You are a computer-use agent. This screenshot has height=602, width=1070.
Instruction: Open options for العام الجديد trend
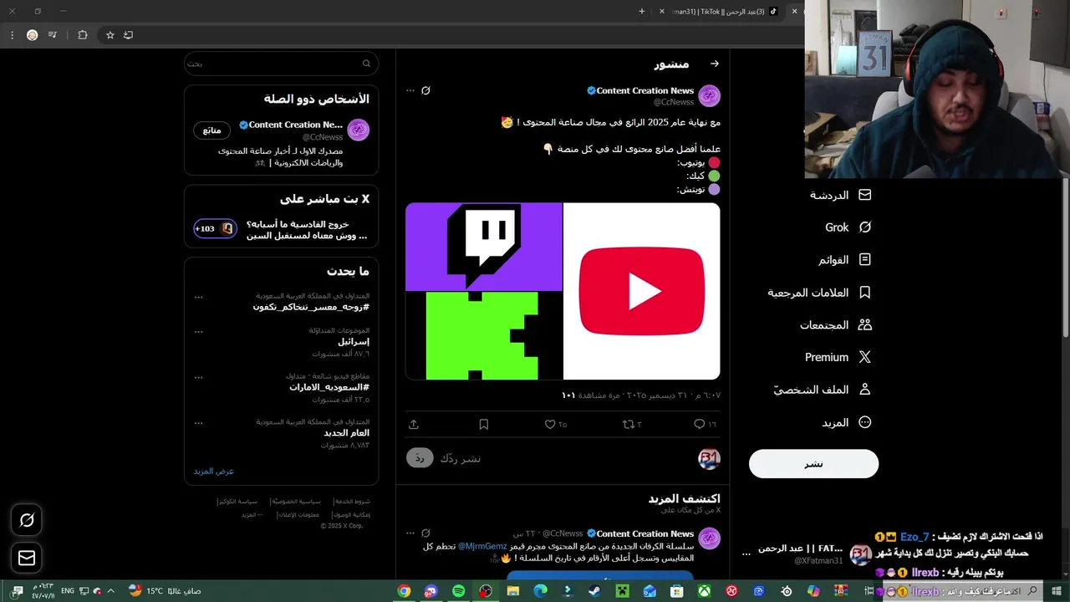click(198, 423)
